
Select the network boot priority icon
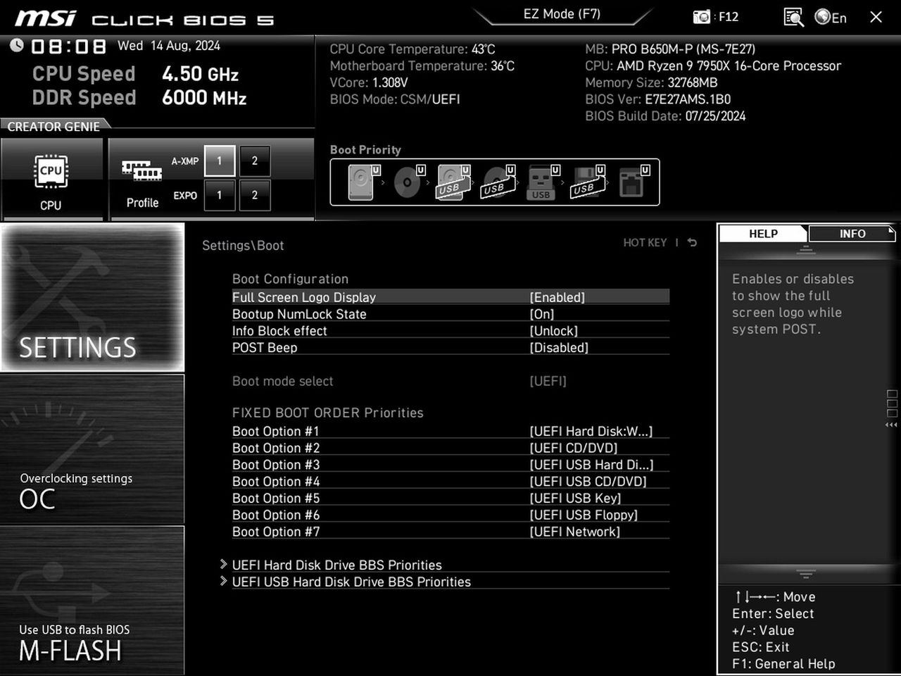coord(634,182)
